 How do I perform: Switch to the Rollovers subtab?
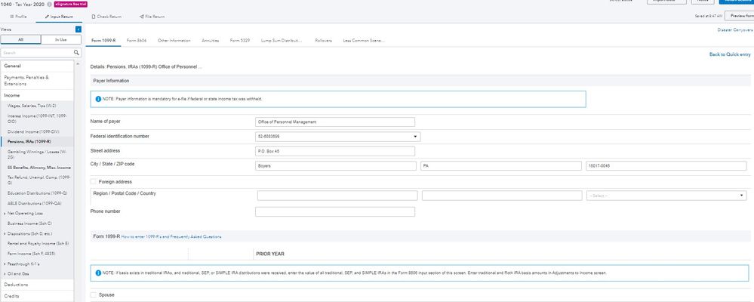[323, 41]
